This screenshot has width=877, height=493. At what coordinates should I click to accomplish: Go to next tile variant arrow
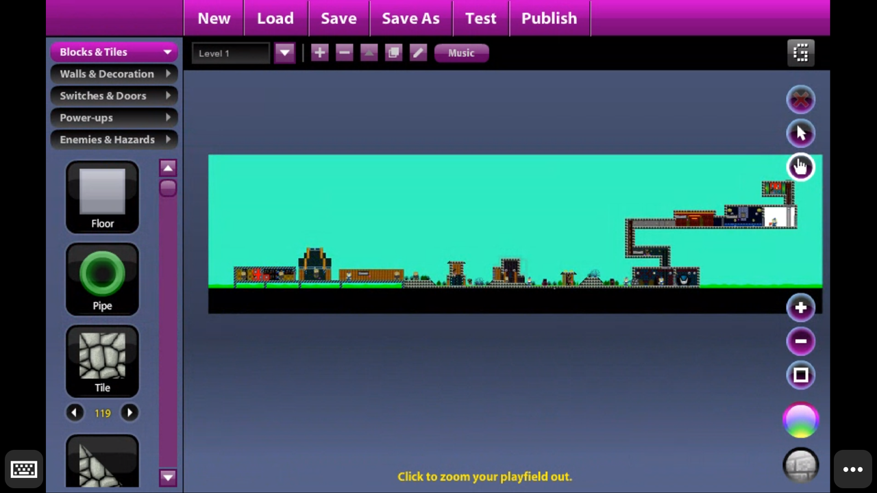click(129, 413)
